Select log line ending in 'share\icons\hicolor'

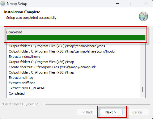pos(62,51)
